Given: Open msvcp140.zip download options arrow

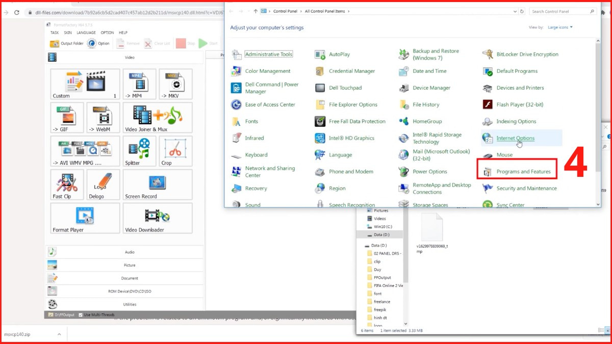Looking at the screenshot, I should pyautogui.click(x=59, y=334).
